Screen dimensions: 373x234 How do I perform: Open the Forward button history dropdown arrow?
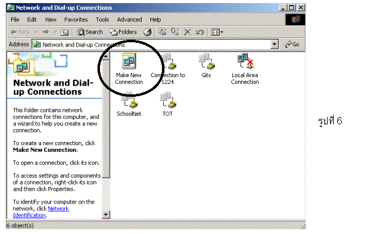tap(55, 32)
